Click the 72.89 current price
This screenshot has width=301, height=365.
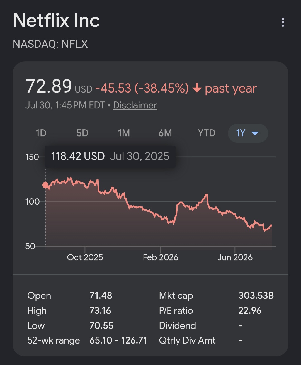pos(48,86)
